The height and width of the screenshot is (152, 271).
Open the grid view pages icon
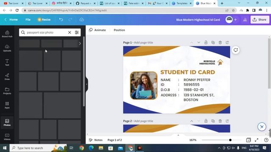click(249, 140)
